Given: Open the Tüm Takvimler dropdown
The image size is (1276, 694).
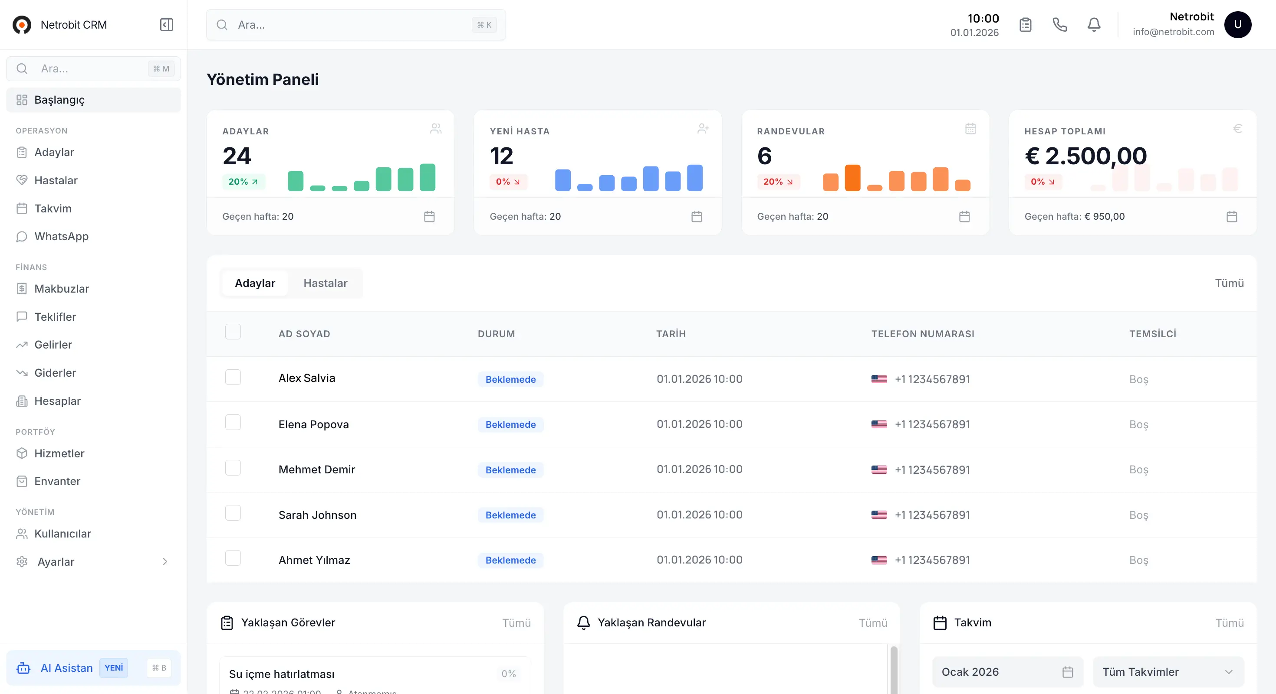Looking at the screenshot, I should pyautogui.click(x=1168, y=672).
